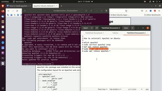
Task: Open the Files app in the dock
Action: click(3, 27)
